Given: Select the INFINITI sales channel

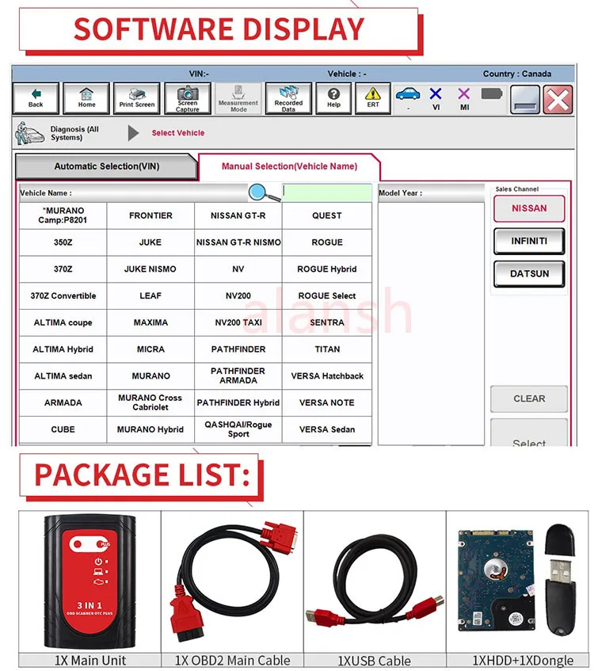Looking at the screenshot, I should (x=529, y=242).
